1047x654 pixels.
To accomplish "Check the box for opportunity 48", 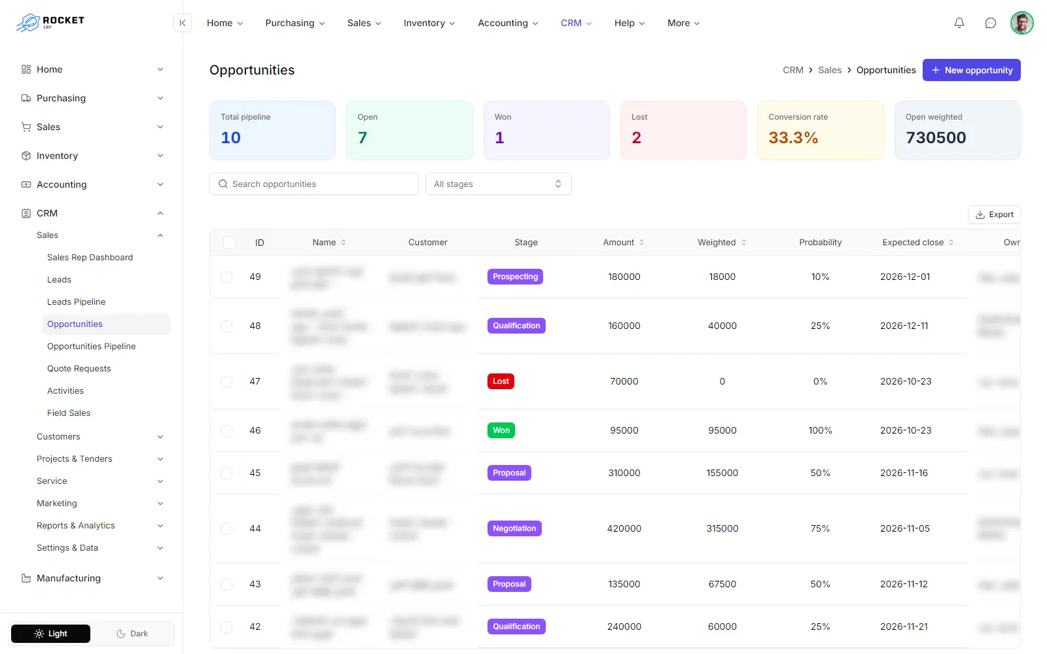I will click(x=226, y=326).
